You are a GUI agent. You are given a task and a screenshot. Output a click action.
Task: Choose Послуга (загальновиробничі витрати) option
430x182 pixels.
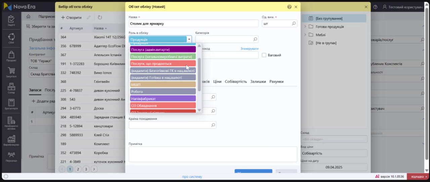click(x=163, y=56)
